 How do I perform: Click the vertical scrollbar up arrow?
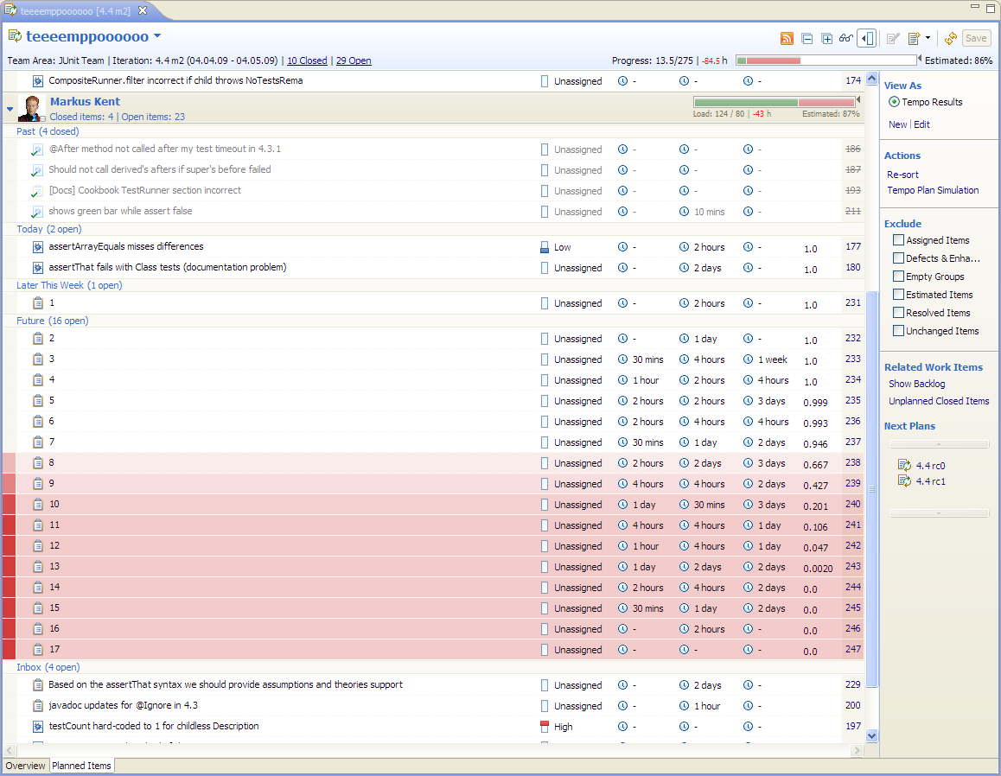(x=871, y=80)
